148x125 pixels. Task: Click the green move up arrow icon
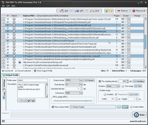[x=107, y=11]
